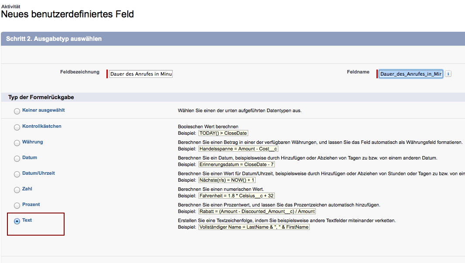Click the selected Text radio button
Viewport: 465px width, 263px height.
(x=17, y=221)
